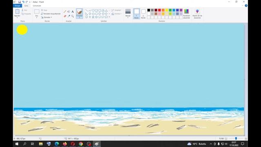Viewport: 261px width, 147px height.
Task: Choose the Five-point star shape
Action: coord(93,17)
